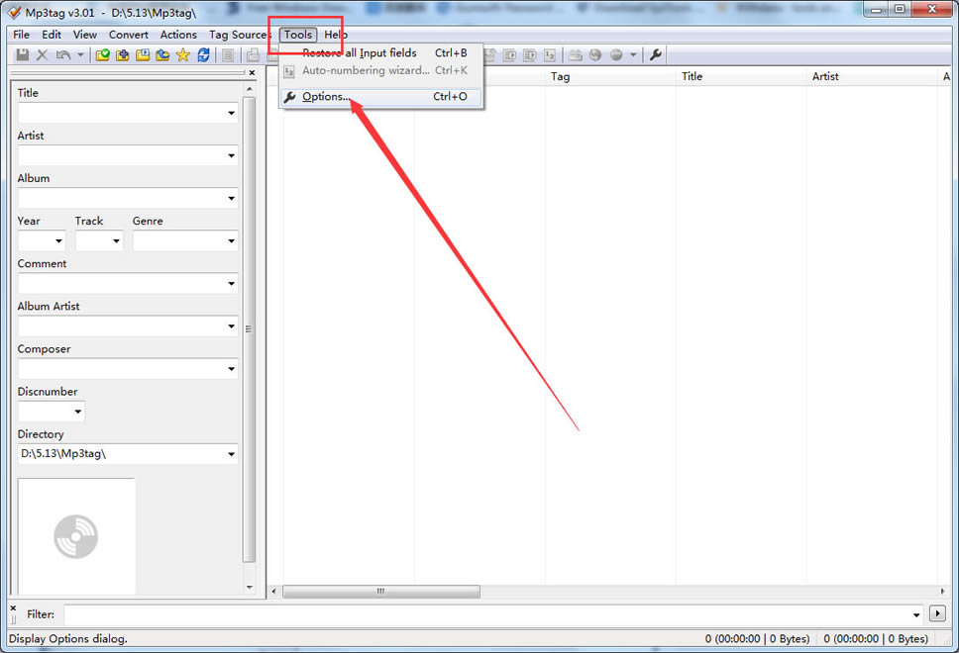Viewport: 959px width, 653px height.
Task: Choose Restore all Input fields menu entry
Action: 359,52
